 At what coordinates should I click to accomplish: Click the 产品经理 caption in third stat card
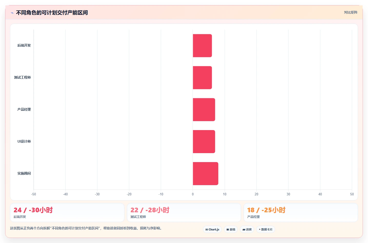click(x=253, y=217)
